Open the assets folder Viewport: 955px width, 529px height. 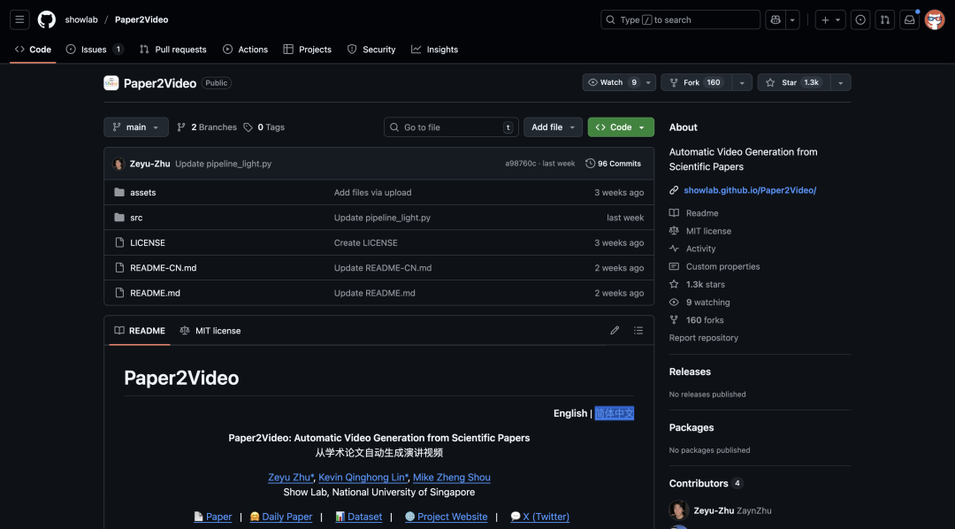coord(143,192)
